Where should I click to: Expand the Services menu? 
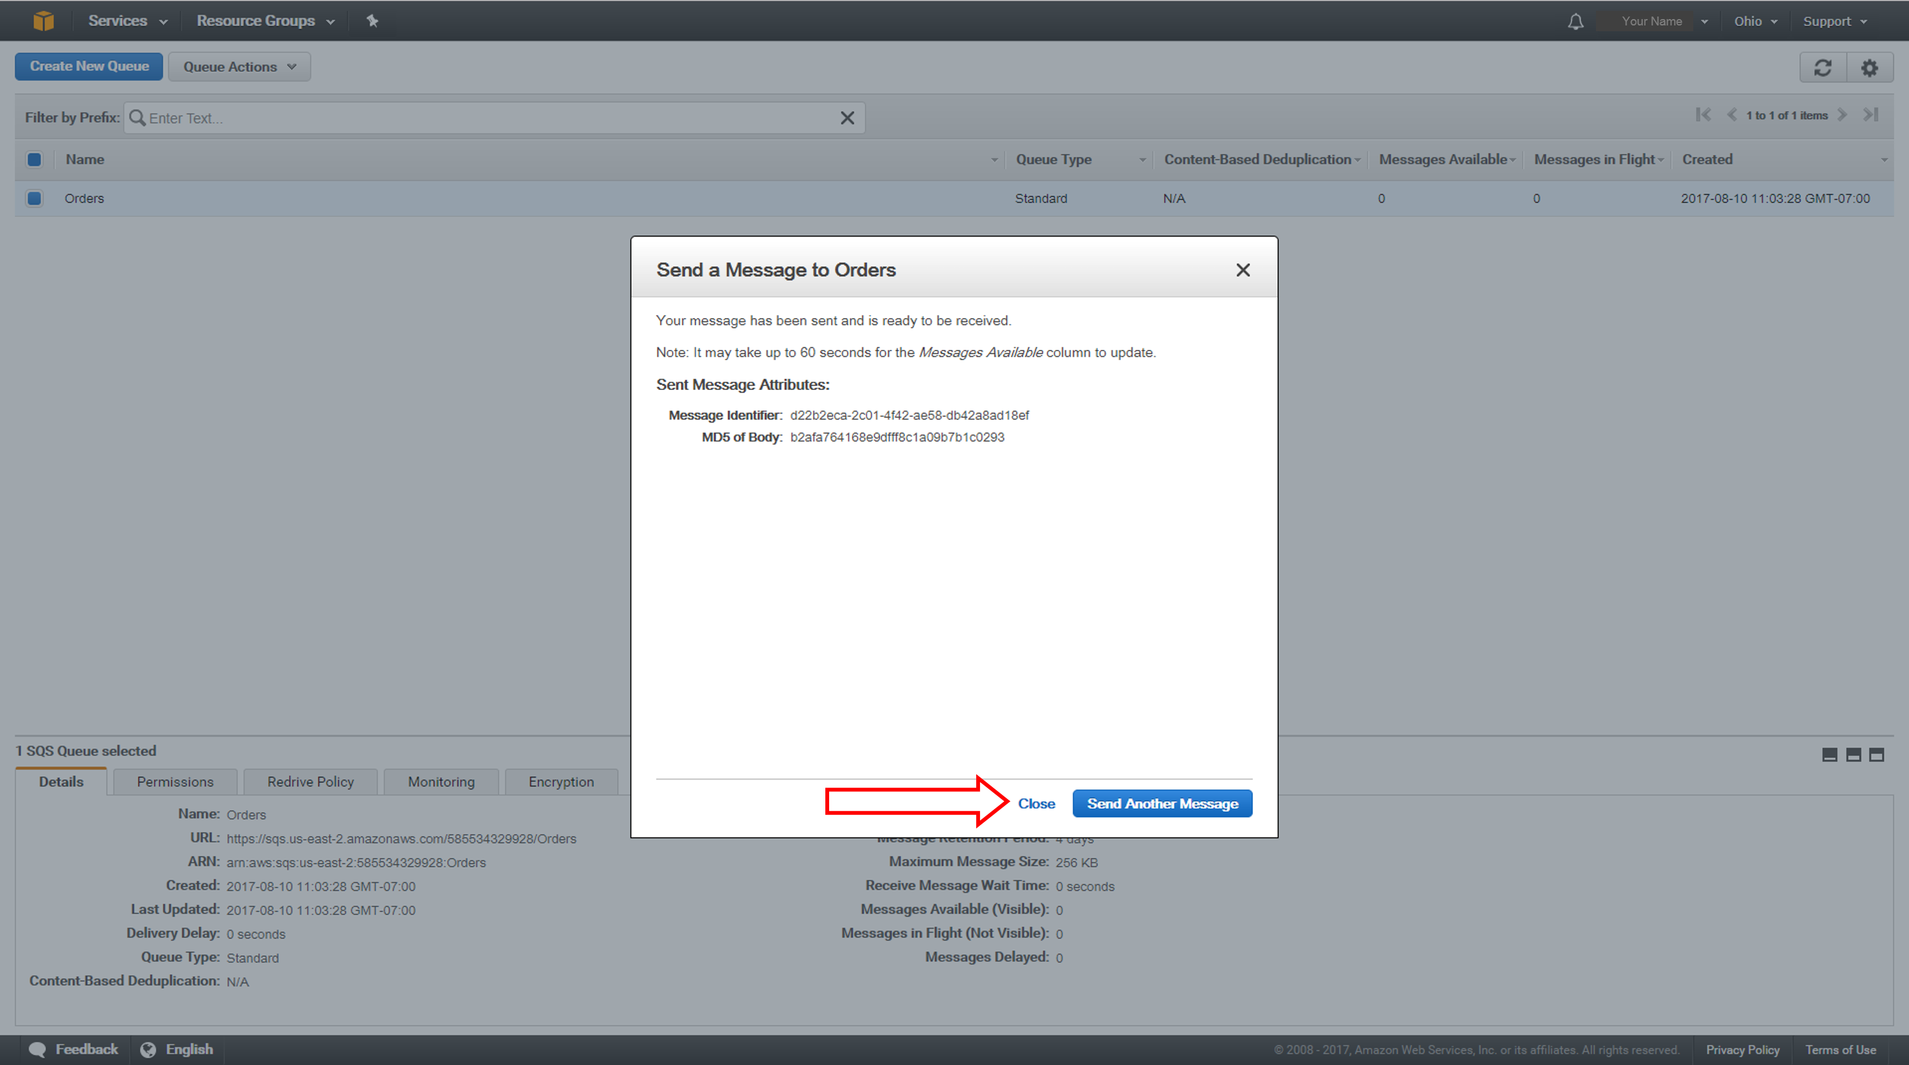126,21
